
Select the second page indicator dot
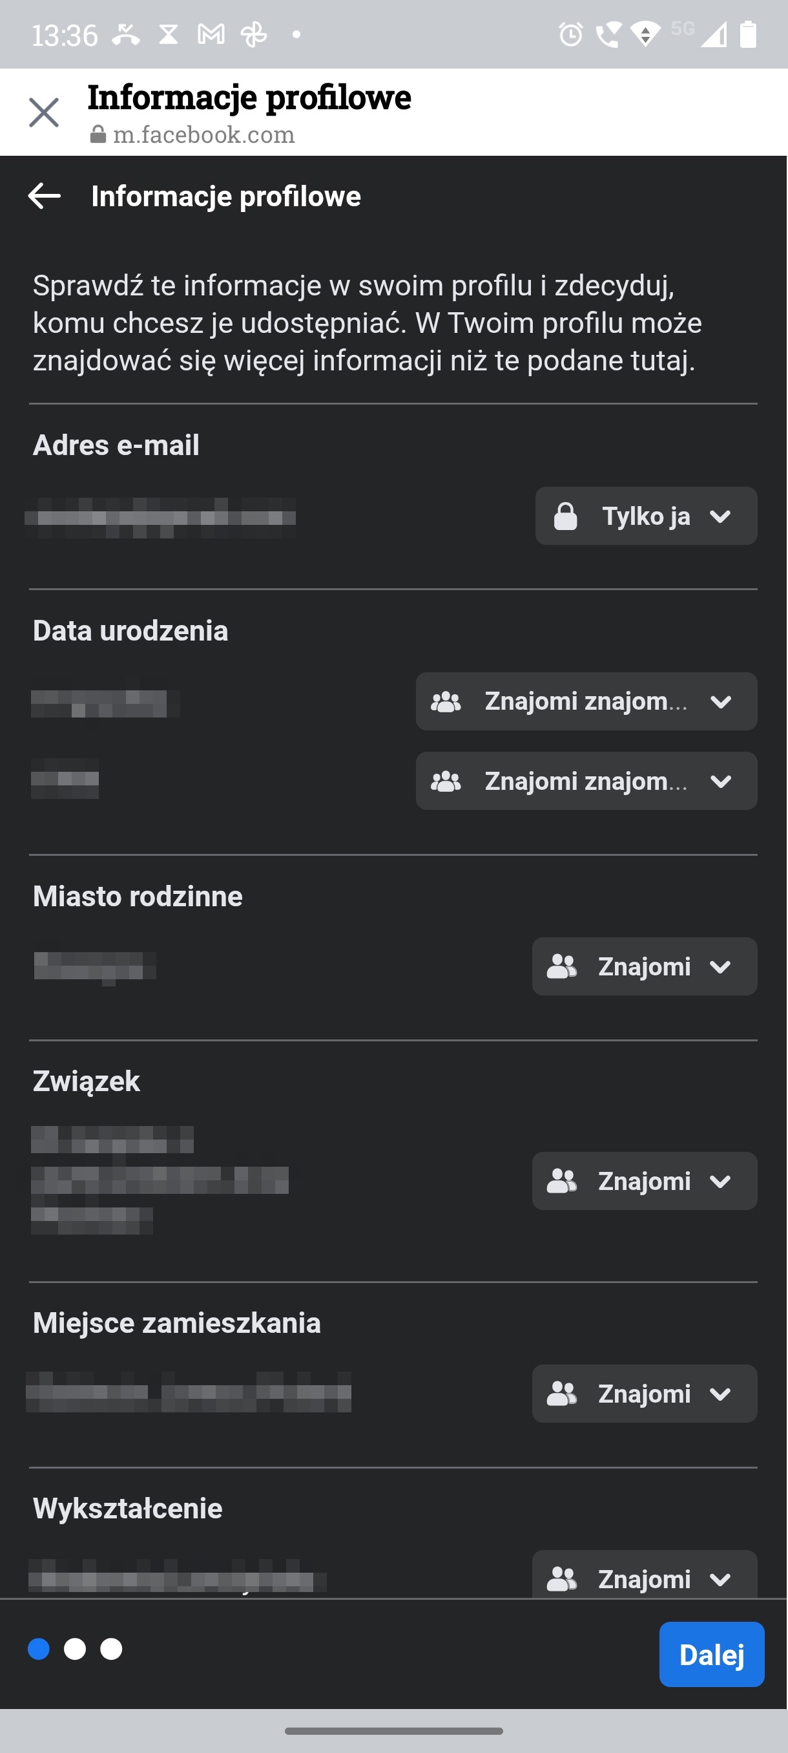(75, 1649)
